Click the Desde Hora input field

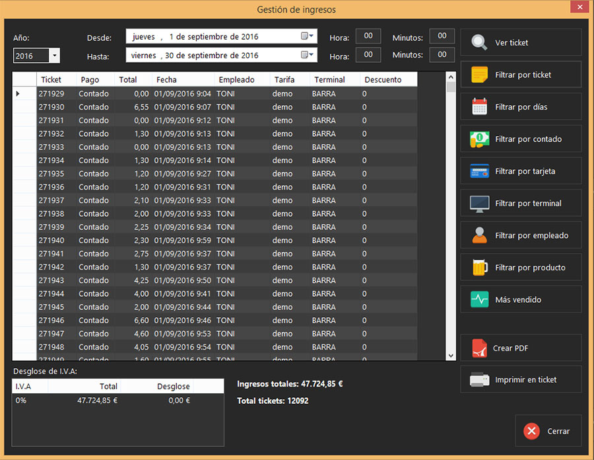(368, 36)
